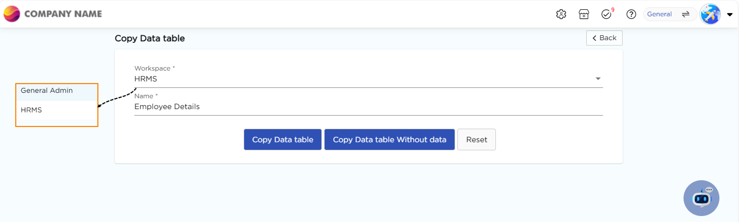Click the company logo icon
The width and height of the screenshot is (739, 222).
click(12, 14)
